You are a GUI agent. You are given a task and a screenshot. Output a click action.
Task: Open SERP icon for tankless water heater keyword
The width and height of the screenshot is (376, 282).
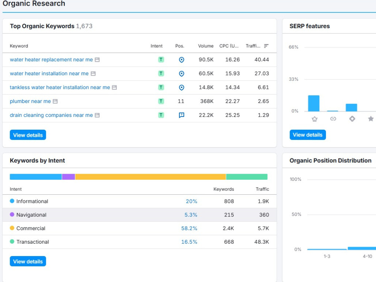114,88
